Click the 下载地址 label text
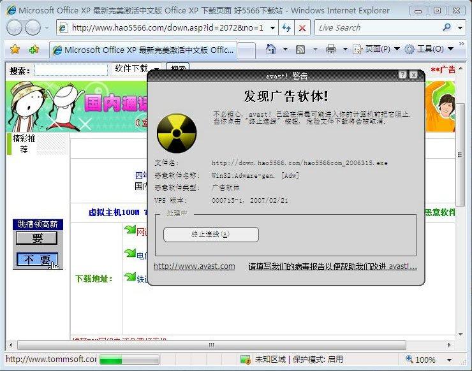 coord(94,279)
